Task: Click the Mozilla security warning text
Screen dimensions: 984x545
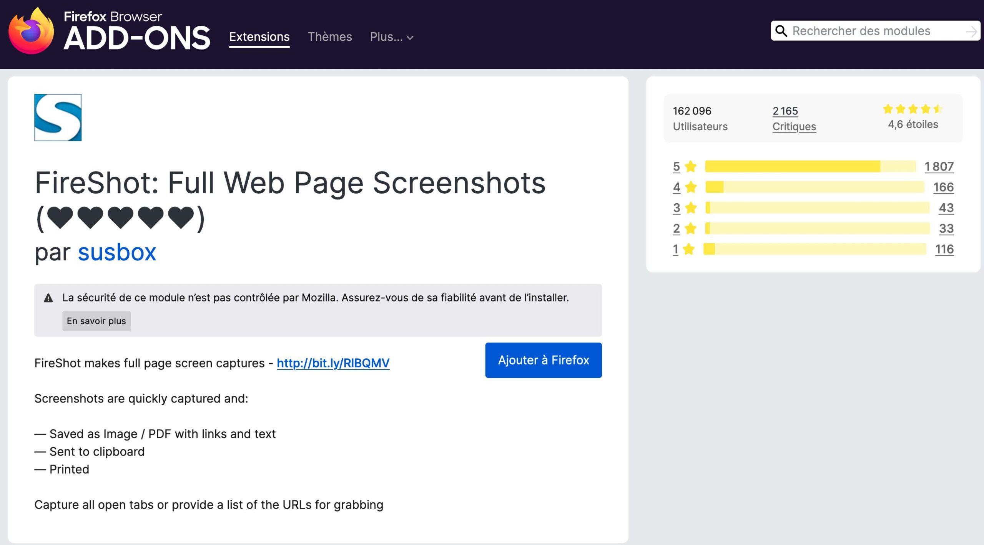Action: [316, 298]
